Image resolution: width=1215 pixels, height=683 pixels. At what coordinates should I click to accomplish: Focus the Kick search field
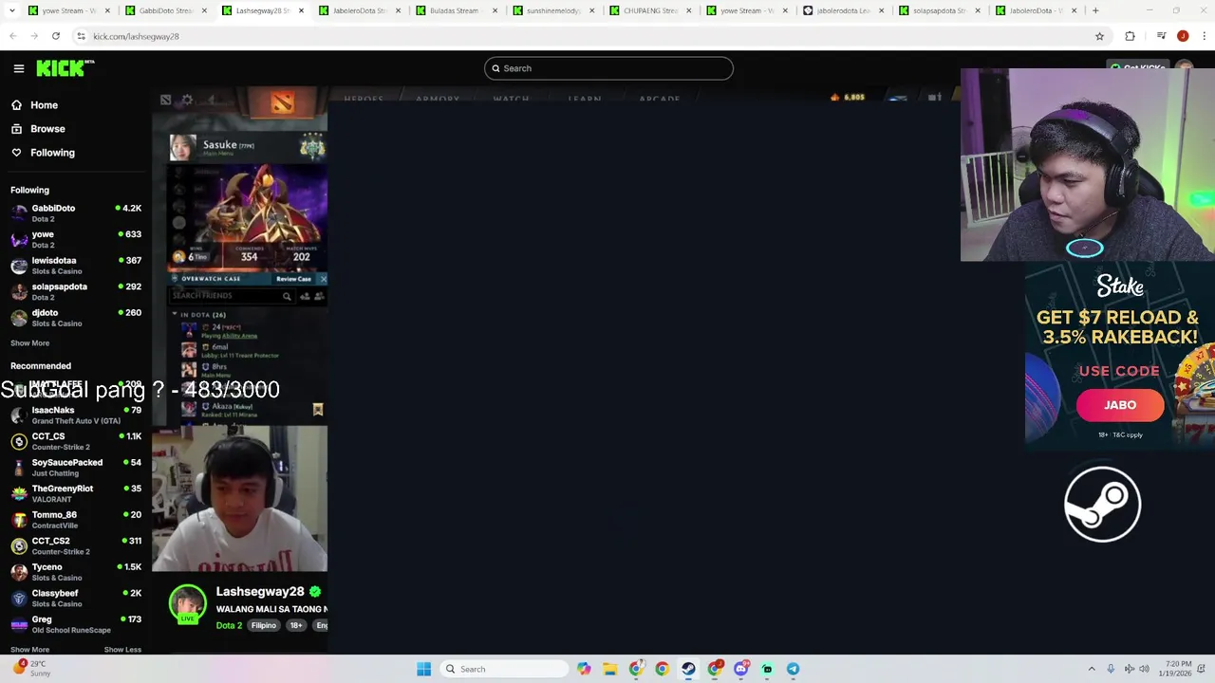click(608, 68)
